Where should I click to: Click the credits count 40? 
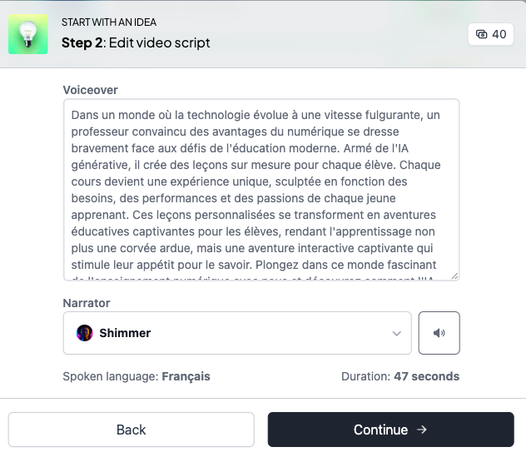[x=499, y=34]
